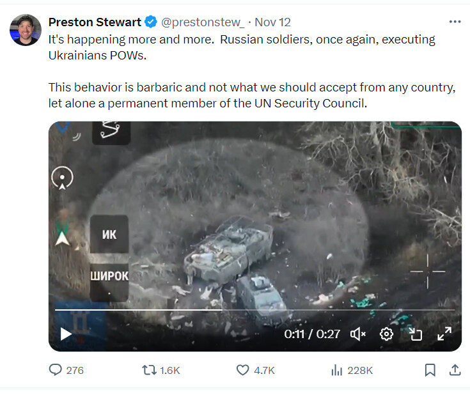Expand the video to fullscreen

coord(444,334)
